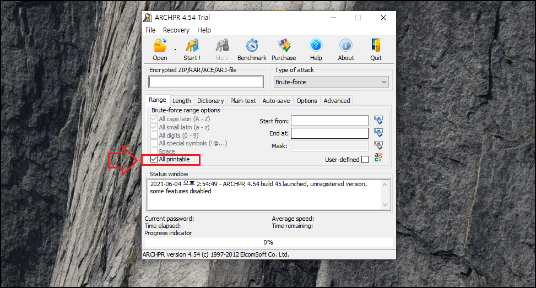Click the Start from input field

(329, 121)
